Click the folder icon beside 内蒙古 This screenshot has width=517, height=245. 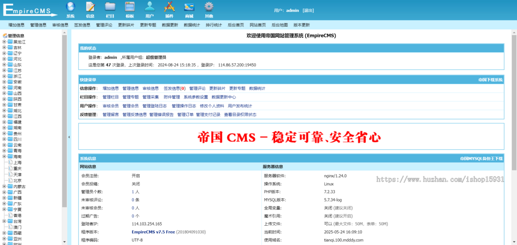point(10,186)
